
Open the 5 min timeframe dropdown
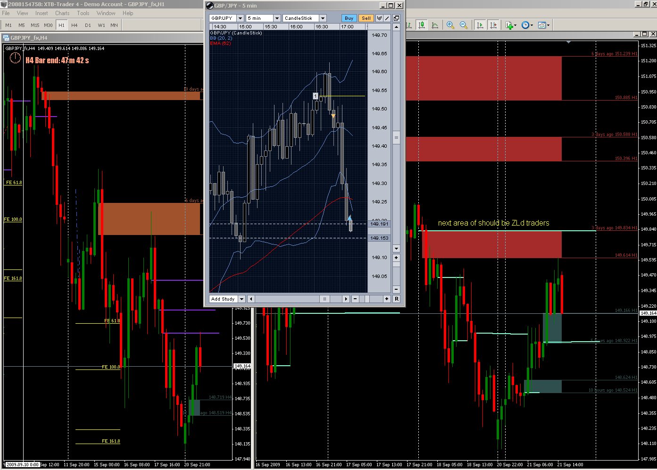pos(277,18)
